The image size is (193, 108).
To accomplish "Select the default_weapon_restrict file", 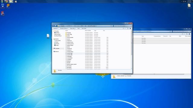I will point(71,64).
